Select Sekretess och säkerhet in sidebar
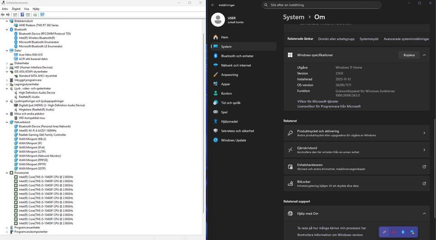This screenshot has width=436, height=240. click(x=238, y=131)
